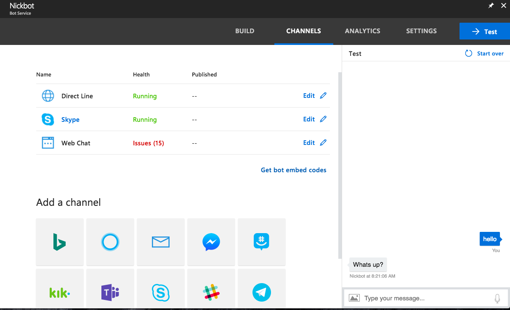Add the Telegram channel
This screenshot has width=510, height=310.
tap(262, 289)
